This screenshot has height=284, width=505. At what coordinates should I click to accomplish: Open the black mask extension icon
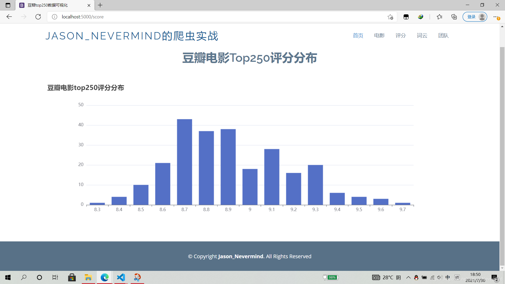click(406, 17)
